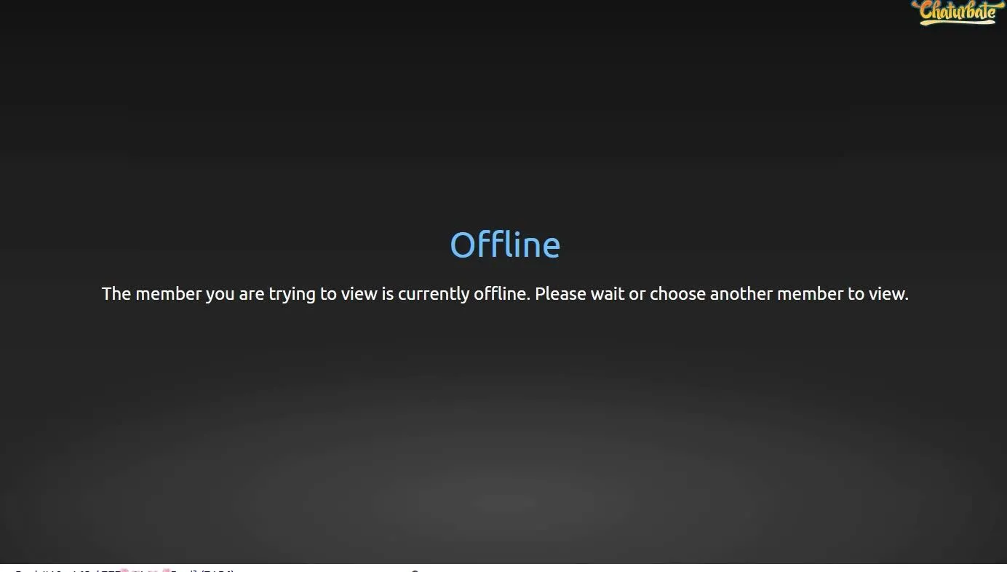Click the underline swoosh of Chaturbate logo

pyautogui.click(x=955, y=23)
